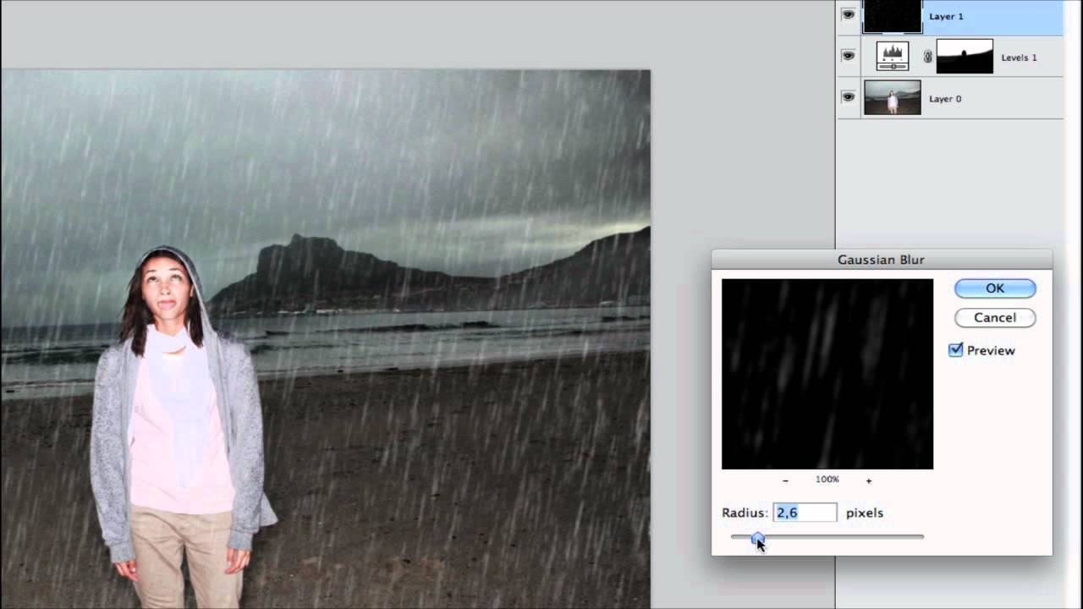The image size is (1083, 609).
Task: Cancel the Gaussian Blur dialog
Action: click(x=995, y=317)
